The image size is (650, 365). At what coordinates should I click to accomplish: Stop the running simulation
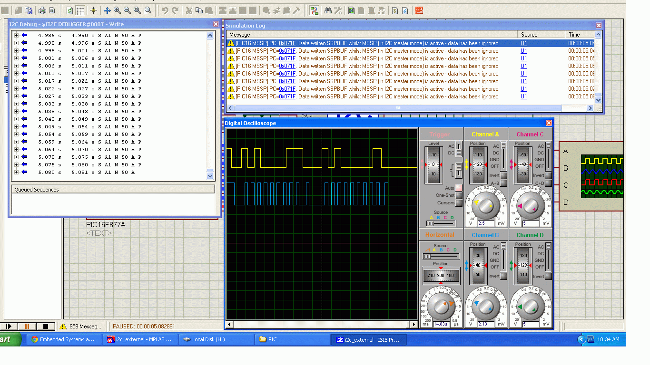[x=46, y=327]
